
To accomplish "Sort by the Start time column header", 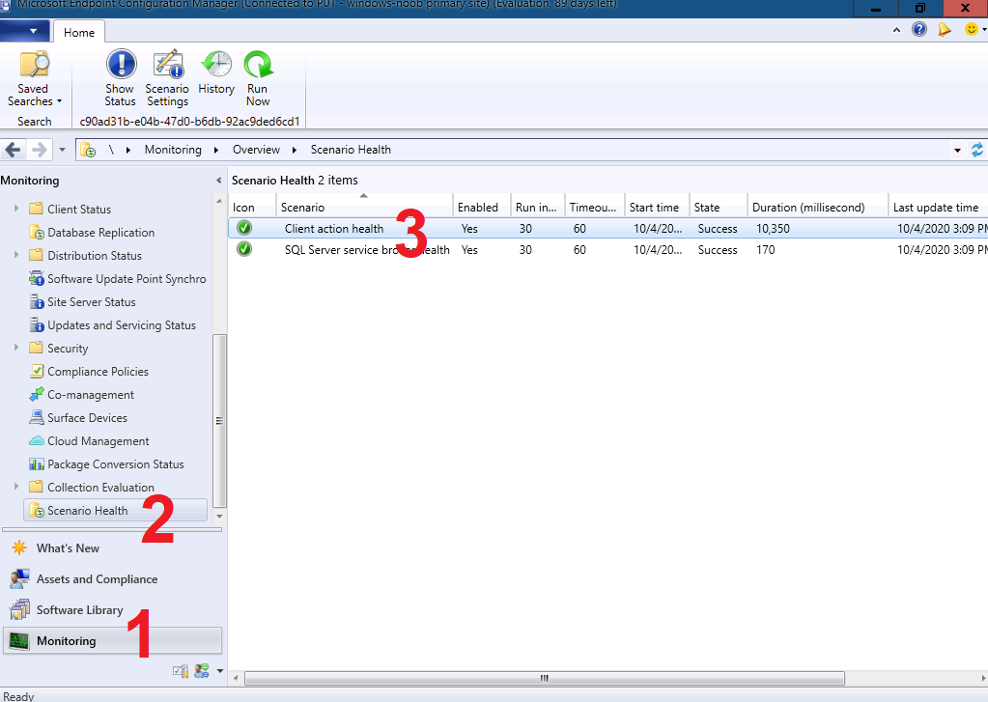I will click(657, 208).
